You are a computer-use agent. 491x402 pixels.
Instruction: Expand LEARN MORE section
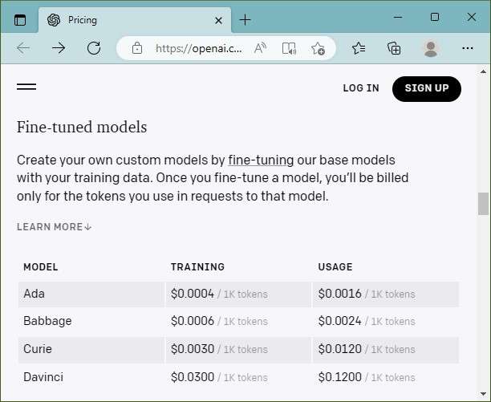click(x=54, y=226)
